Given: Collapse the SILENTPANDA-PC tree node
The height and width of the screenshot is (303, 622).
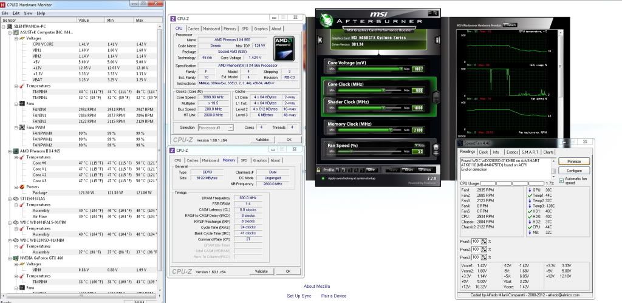Looking at the screenshot, I should [x=4, y=26].
